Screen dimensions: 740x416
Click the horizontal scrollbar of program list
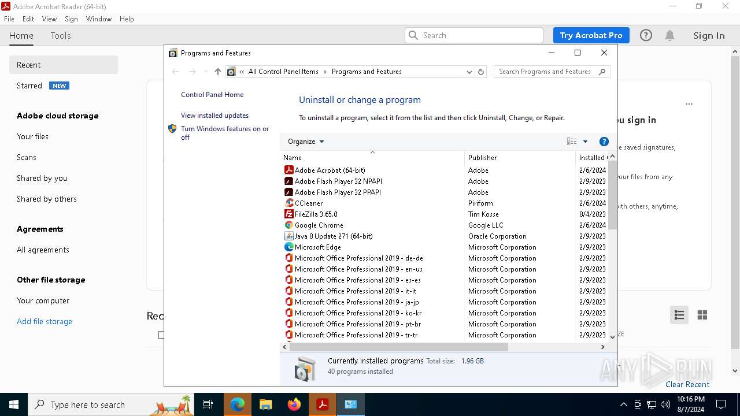[x=399, y=347]
